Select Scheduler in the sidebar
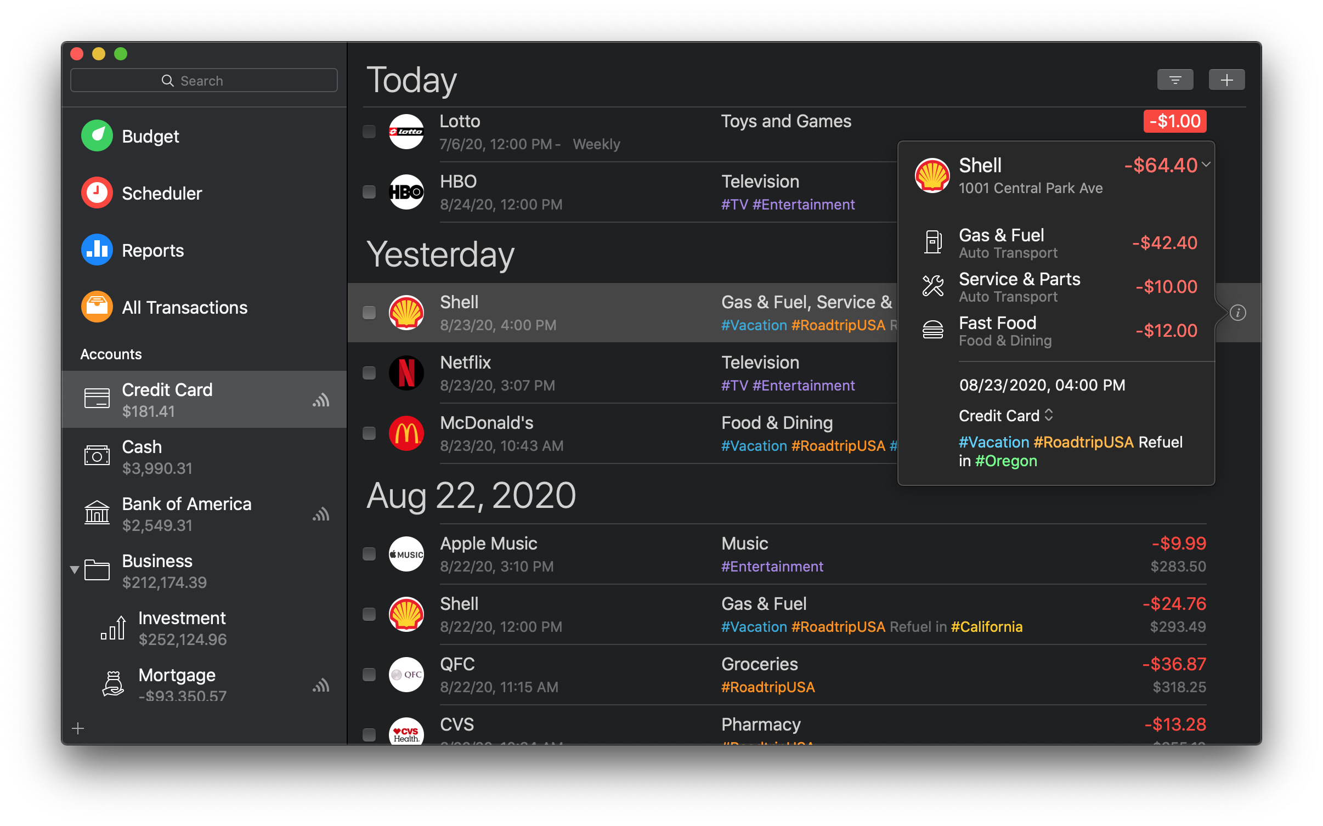 coord(204,193)
